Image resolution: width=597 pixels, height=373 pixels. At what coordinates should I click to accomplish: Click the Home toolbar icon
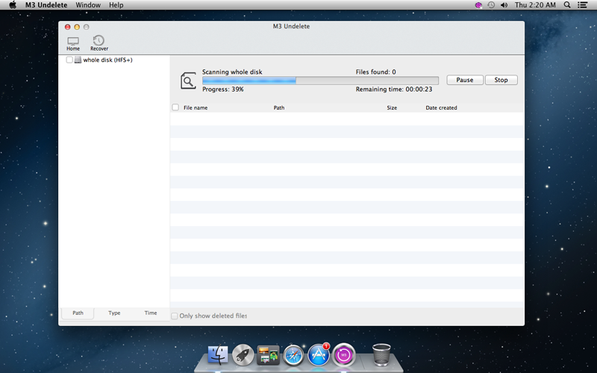(x=73, y=43)
